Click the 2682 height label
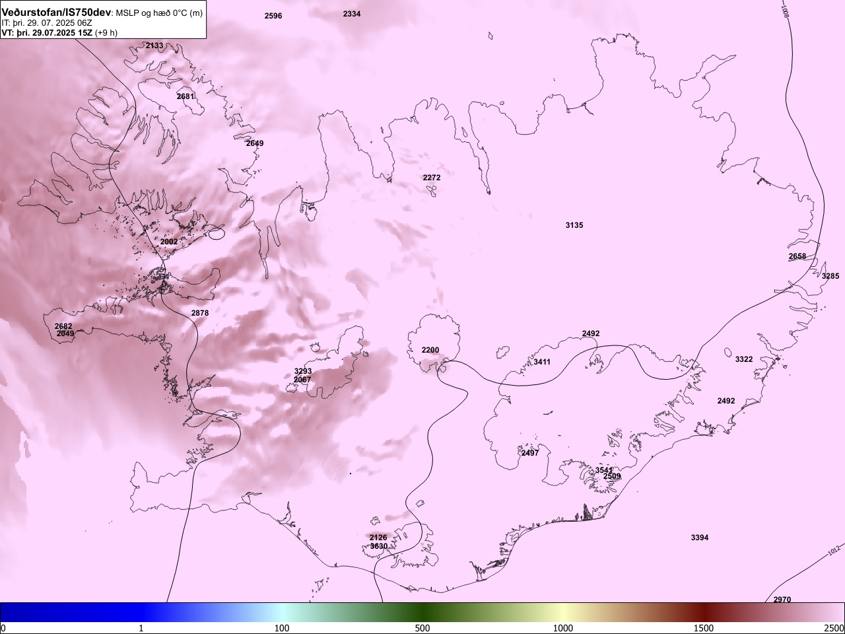The image size is (845, 634). (x=64, y=326)
